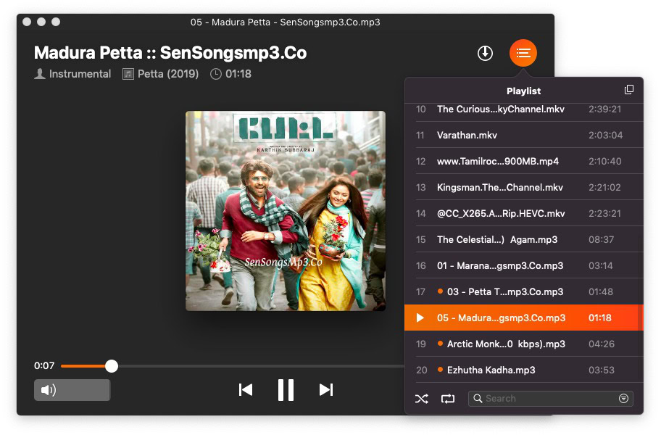Mute the volume speaker icon
661x435 pixels.
pos(48,390)
